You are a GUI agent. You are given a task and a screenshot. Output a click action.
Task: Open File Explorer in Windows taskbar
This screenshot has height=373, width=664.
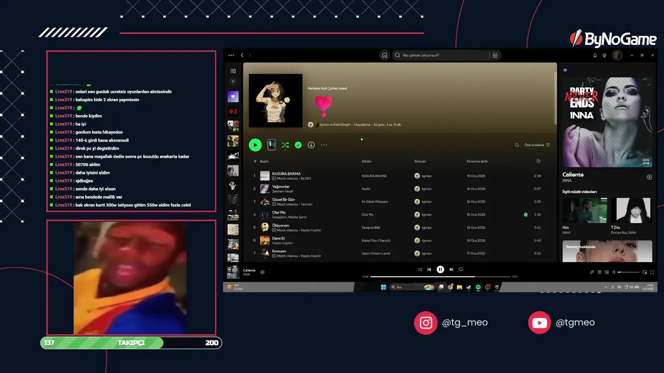[460, 287]
